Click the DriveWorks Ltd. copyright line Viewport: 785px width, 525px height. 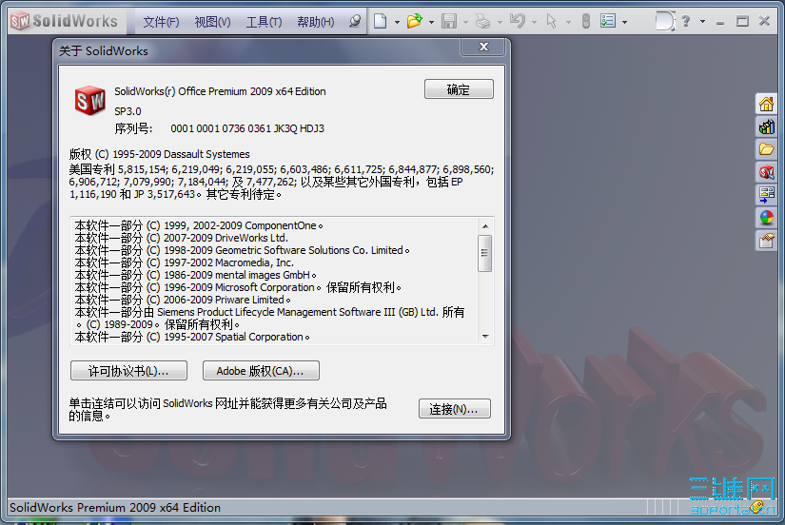click(x=181, y=238)
